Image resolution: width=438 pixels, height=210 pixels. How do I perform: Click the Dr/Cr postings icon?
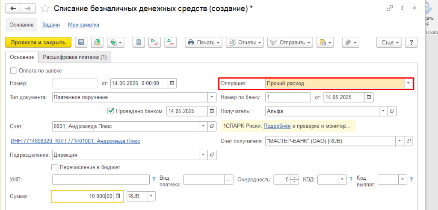(154, 42)
